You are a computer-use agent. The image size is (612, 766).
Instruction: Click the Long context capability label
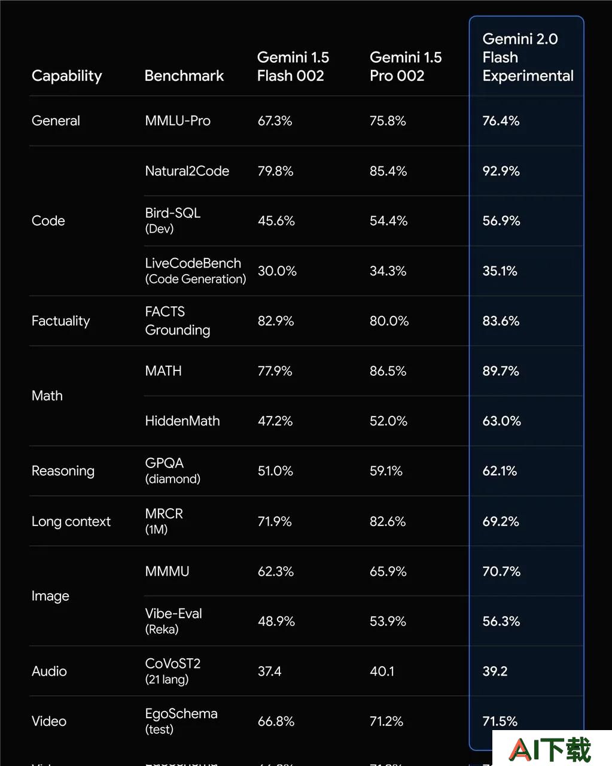pos(71,522)
